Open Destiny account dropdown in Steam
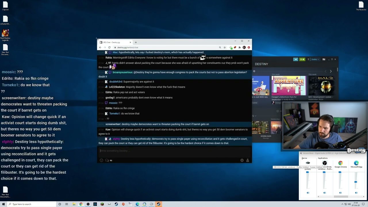 pyautogui.click(x=315, y=60)
